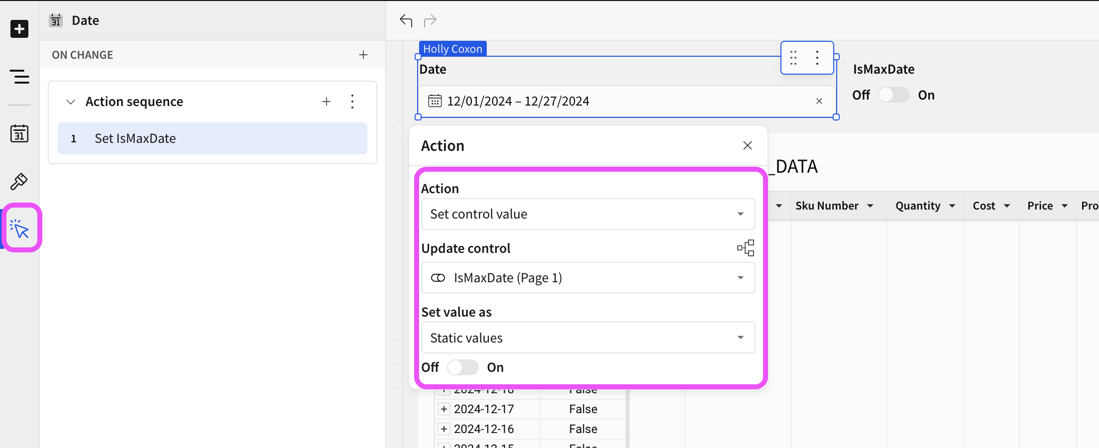Switch the IsMaxDate toggle to On
1099x448 pixels.
(894, 95)
